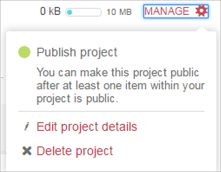Click the red gear icon beside MANAGE
This screenshot has height=172, width=221.
pos(201,11)
